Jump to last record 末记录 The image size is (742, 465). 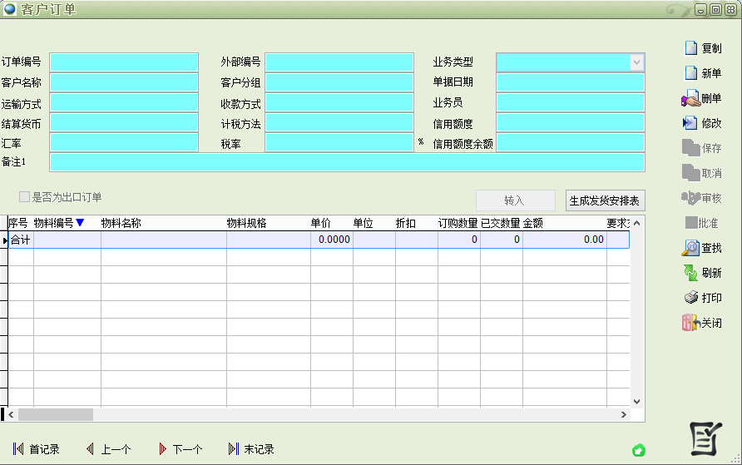point(251,449)
